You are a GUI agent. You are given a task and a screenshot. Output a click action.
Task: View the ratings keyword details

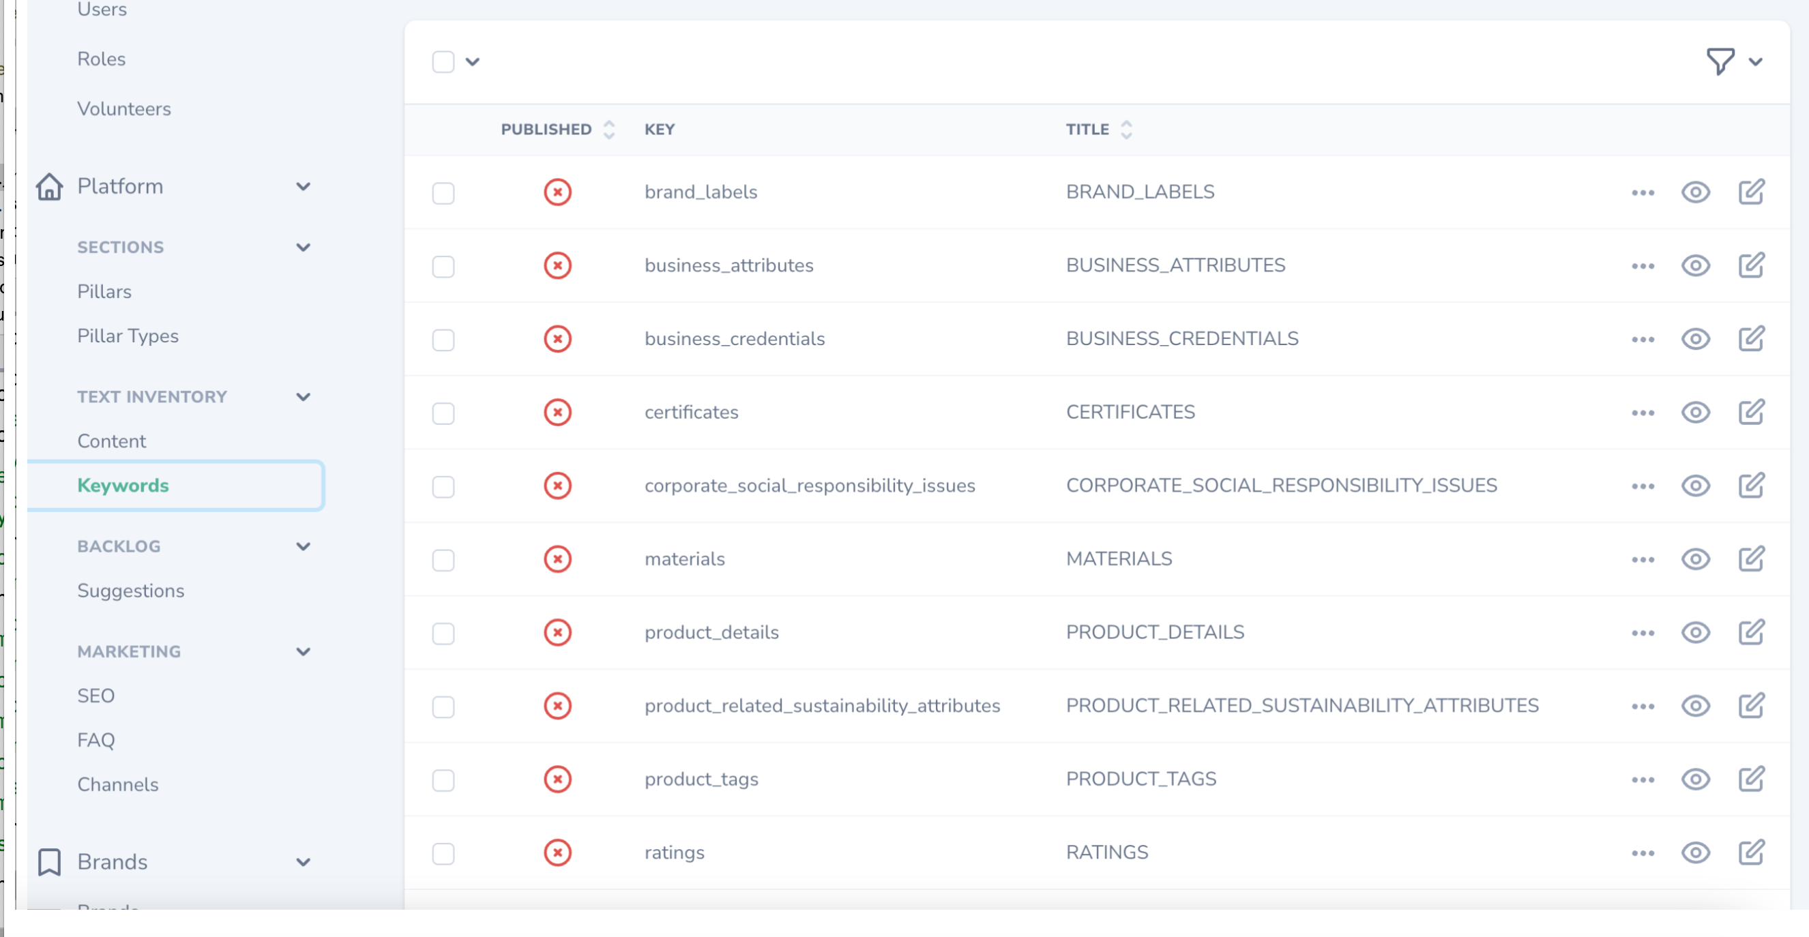[1695, 852]
